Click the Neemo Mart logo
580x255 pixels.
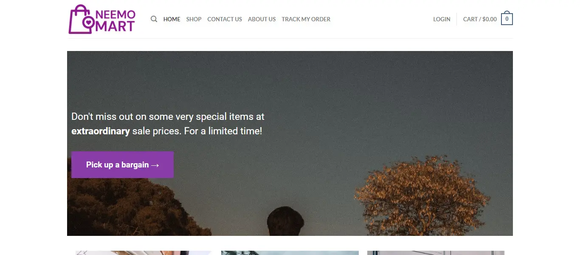102,19
